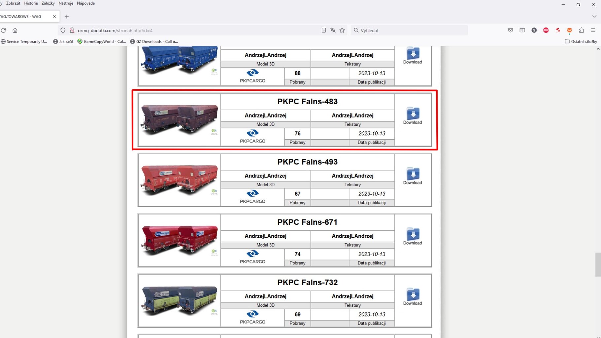Open the Historie menu
Viewport: 601px width, 338px height.
click(x=31, y=3)
